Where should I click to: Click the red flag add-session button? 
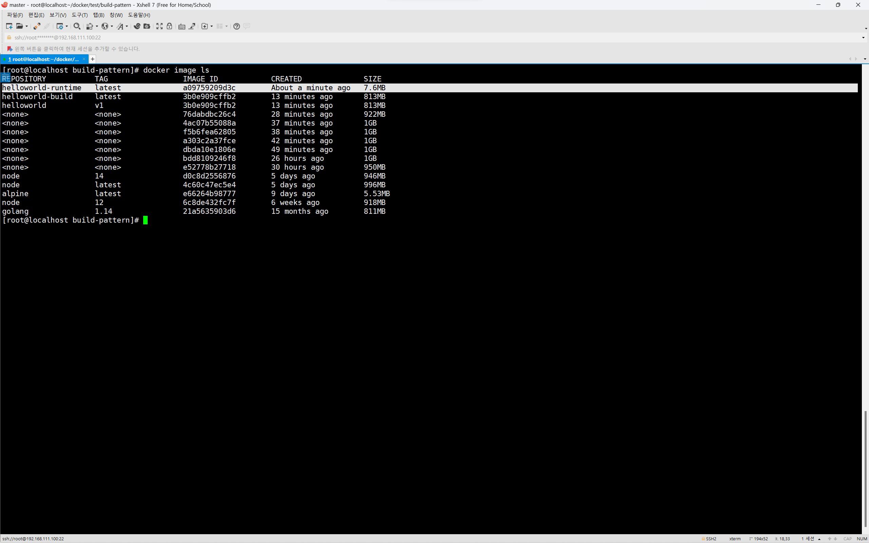[10, 49]
